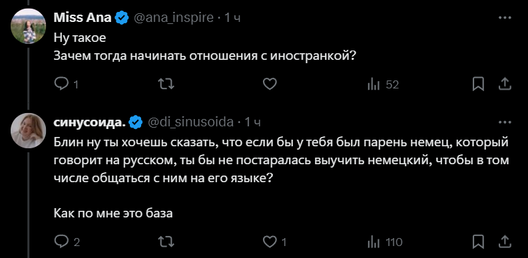
Task: Retweet синусоида's post
Action: pyautogui.click(x=166, y=242)
